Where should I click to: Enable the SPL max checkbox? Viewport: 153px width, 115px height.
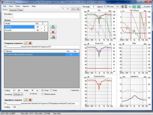(105, 6)
